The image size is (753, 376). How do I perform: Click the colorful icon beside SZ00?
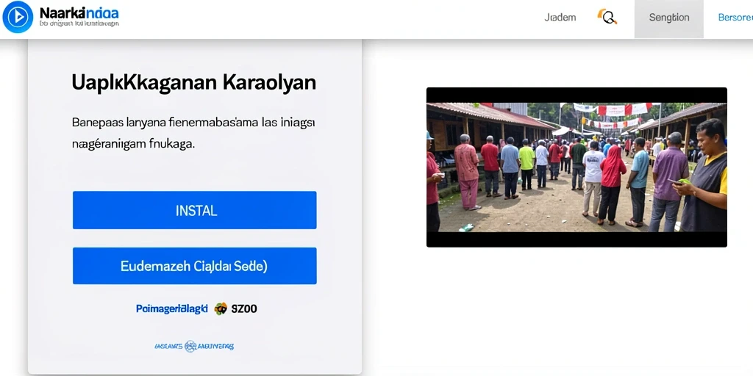221,308
